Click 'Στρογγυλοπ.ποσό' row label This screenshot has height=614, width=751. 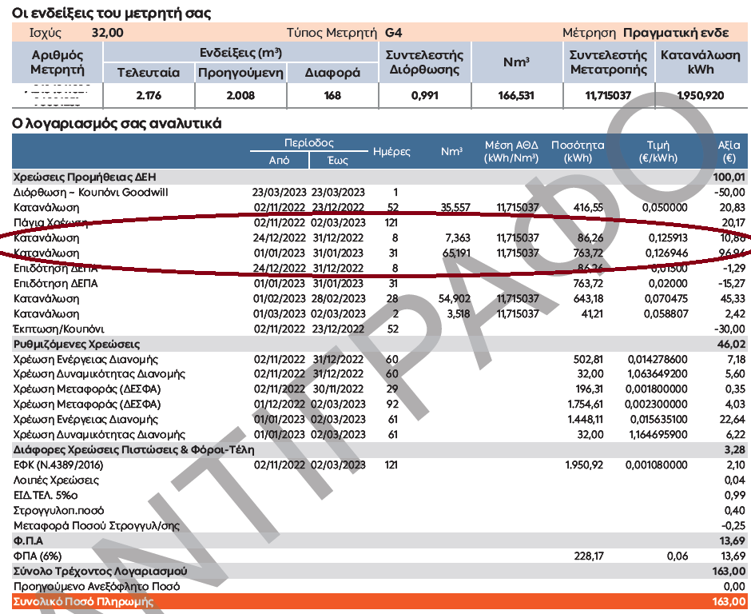click(58, 511)
